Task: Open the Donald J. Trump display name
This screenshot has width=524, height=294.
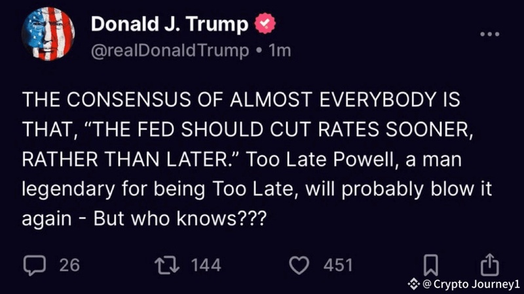Action: (169, 24)
